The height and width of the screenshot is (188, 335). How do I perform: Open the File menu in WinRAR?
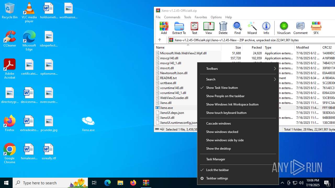pyautogui.click(x=158, y=17)
